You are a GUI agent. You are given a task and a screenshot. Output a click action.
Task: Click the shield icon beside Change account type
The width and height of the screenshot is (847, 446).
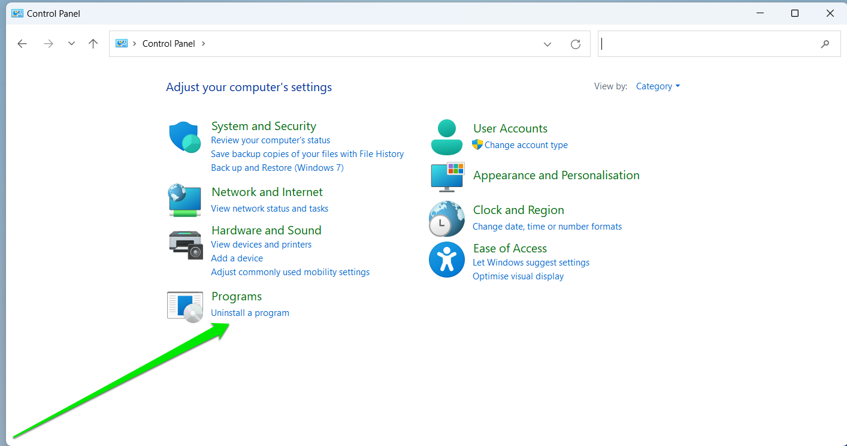[x=477, y=144]
